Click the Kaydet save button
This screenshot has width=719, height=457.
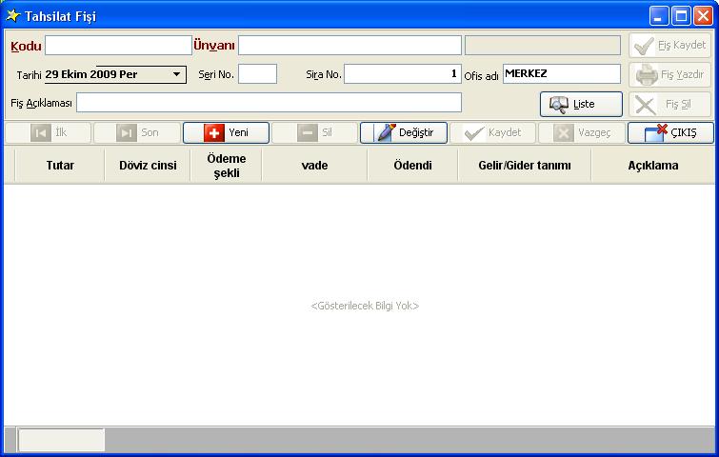[493, 133]
